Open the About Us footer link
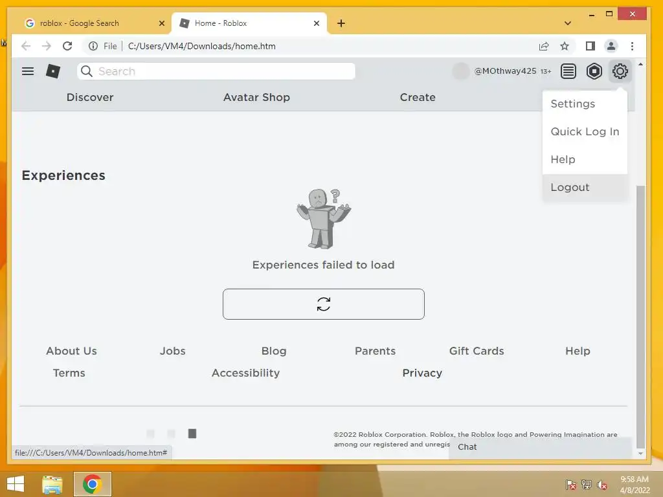Viewport: 663px width, 497px height. tap(71, 351)
